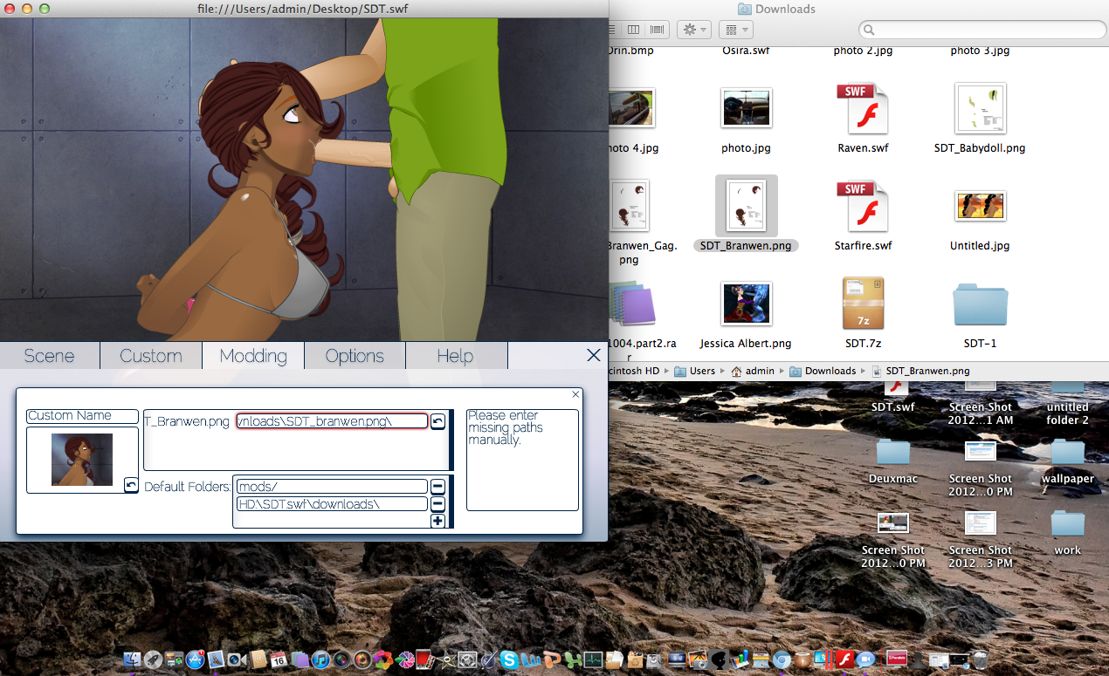Switch Finder to column view

click(x=634, y=30)
